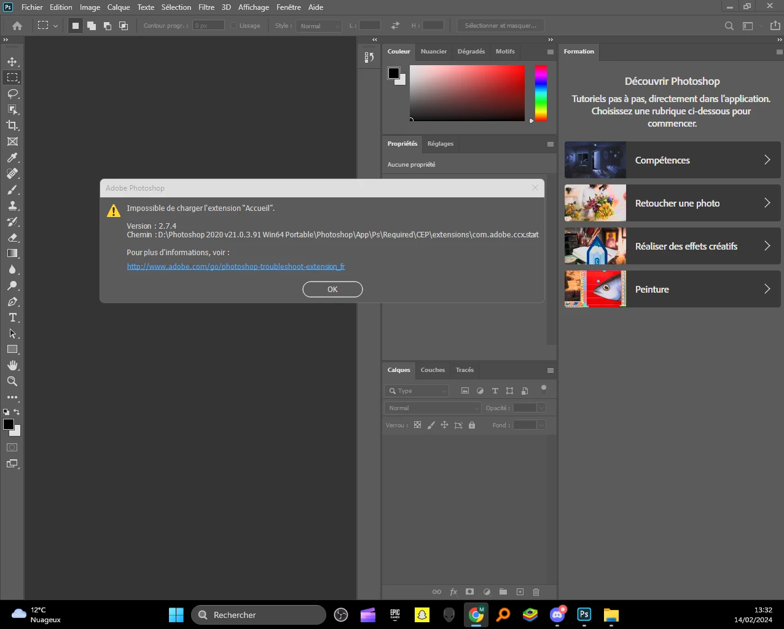This screenshot has width=784, height=629.
Task: Toggle shape layer filter in Calques
Action: 509,391
